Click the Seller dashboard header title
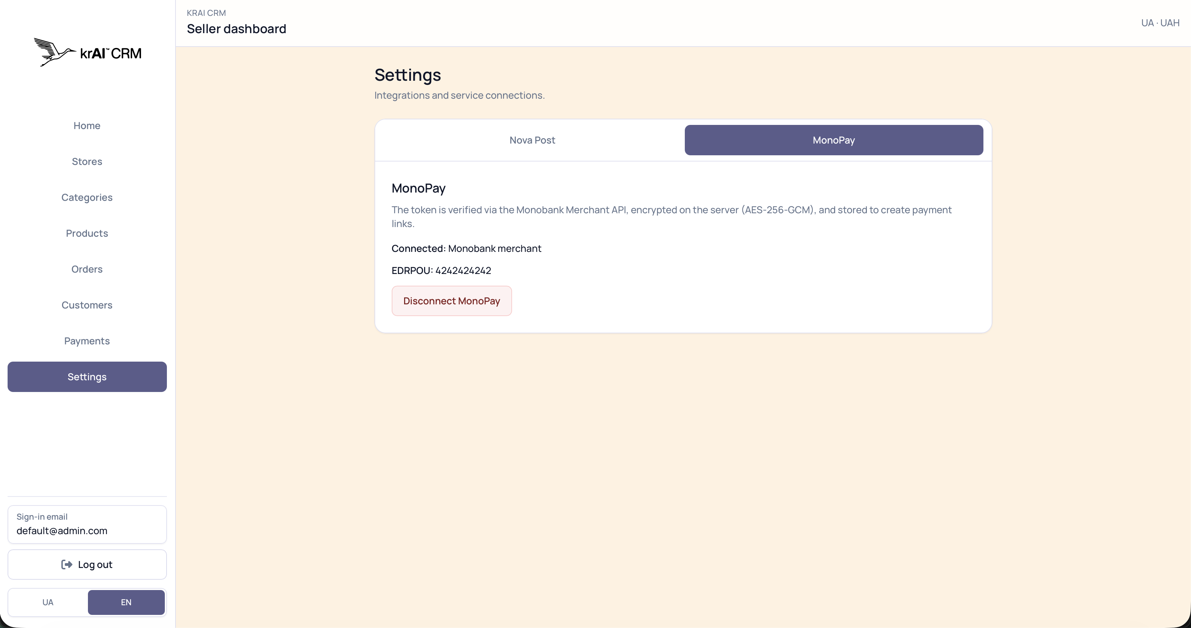 coord(236,29)
